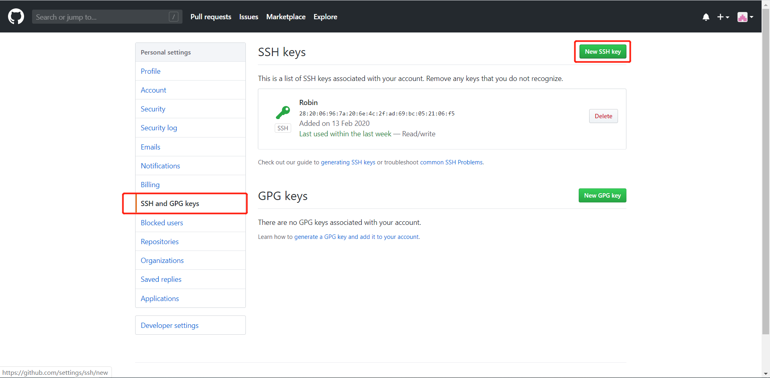Follow the common SSH Problems link

pyautogui.click(x=451, y=162)
